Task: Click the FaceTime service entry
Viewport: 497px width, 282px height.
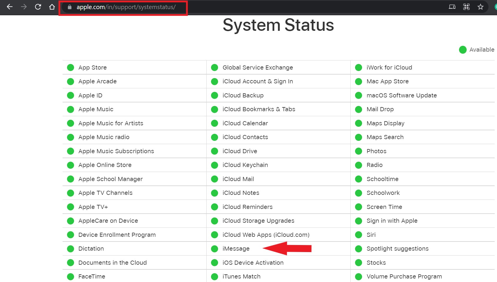Action: tap(92, 276)
